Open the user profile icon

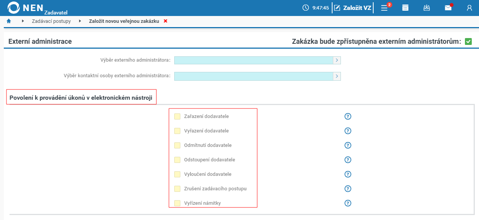click(469, 8)
